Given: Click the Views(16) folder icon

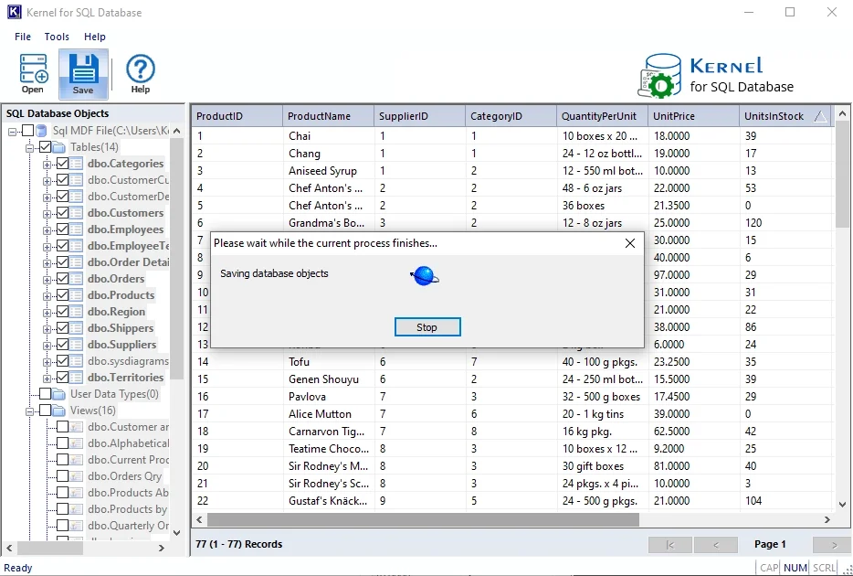Looking at the screenshot, I should (x=60, y=410).
